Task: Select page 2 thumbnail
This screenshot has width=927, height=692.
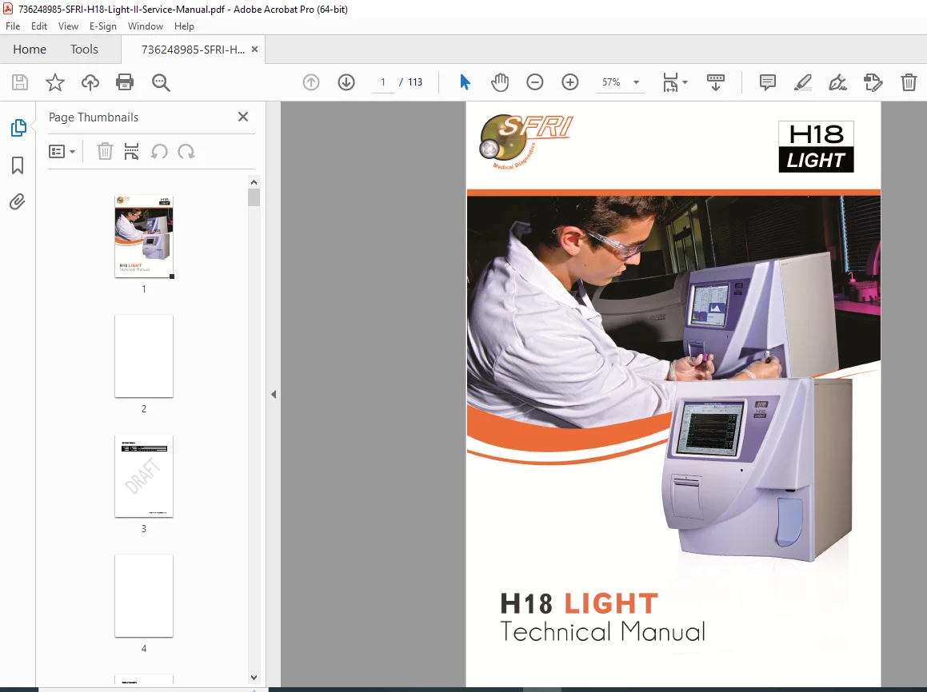Action: point(144,356)
